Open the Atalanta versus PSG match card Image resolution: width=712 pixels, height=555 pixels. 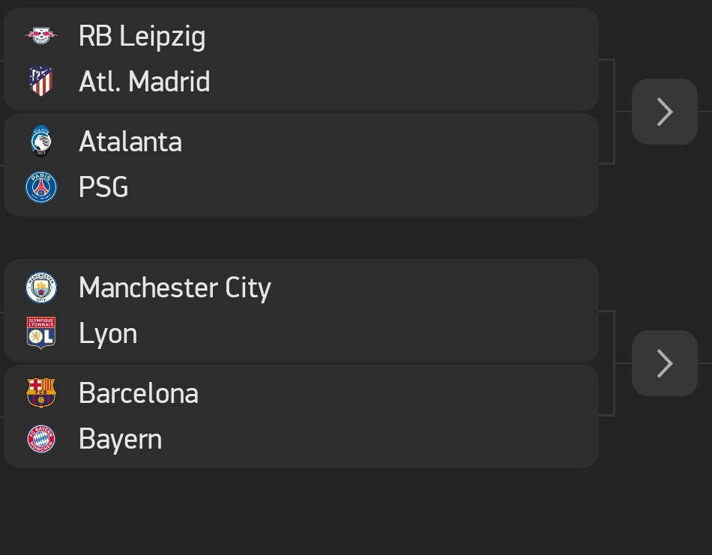click(301, 165)
